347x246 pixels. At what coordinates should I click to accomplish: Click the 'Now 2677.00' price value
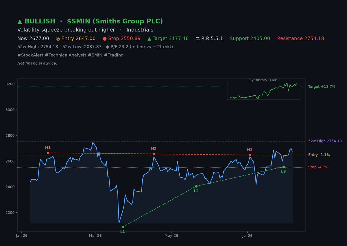33,38
